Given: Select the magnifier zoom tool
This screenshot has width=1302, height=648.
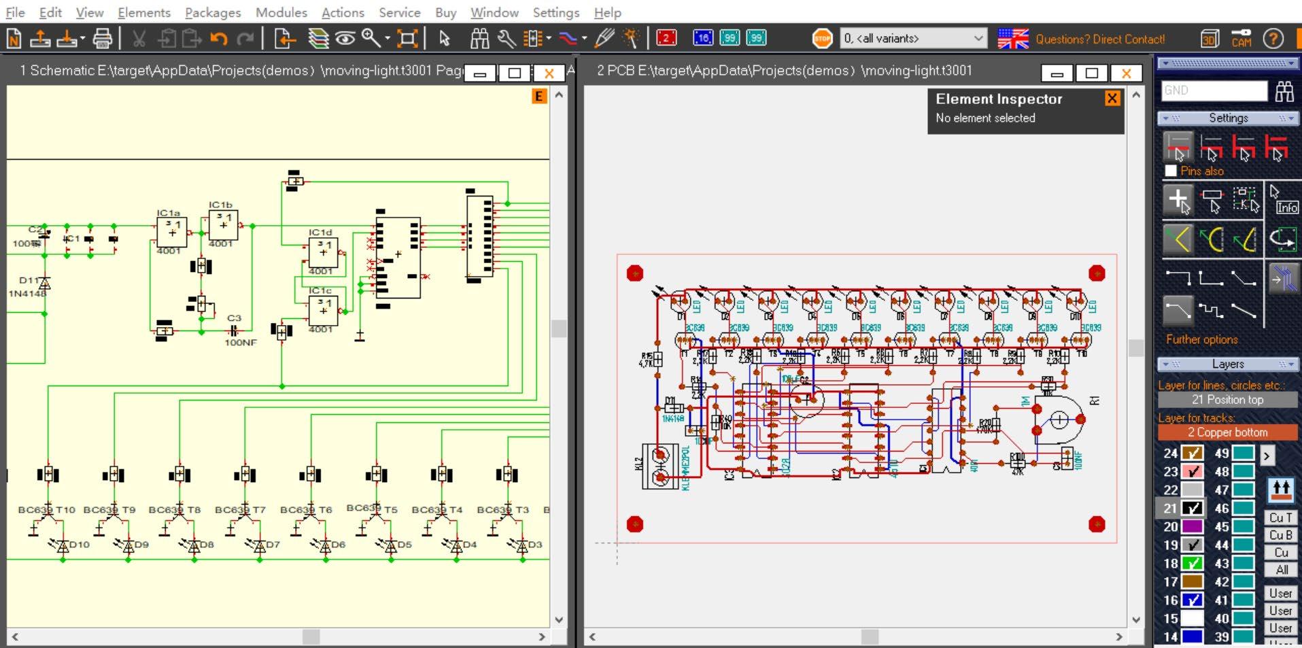Looking at the screenshot, I should pyautogui.click(x=371, y=37).
